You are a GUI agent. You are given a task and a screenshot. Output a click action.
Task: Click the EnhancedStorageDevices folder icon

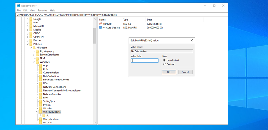[41, 80]
